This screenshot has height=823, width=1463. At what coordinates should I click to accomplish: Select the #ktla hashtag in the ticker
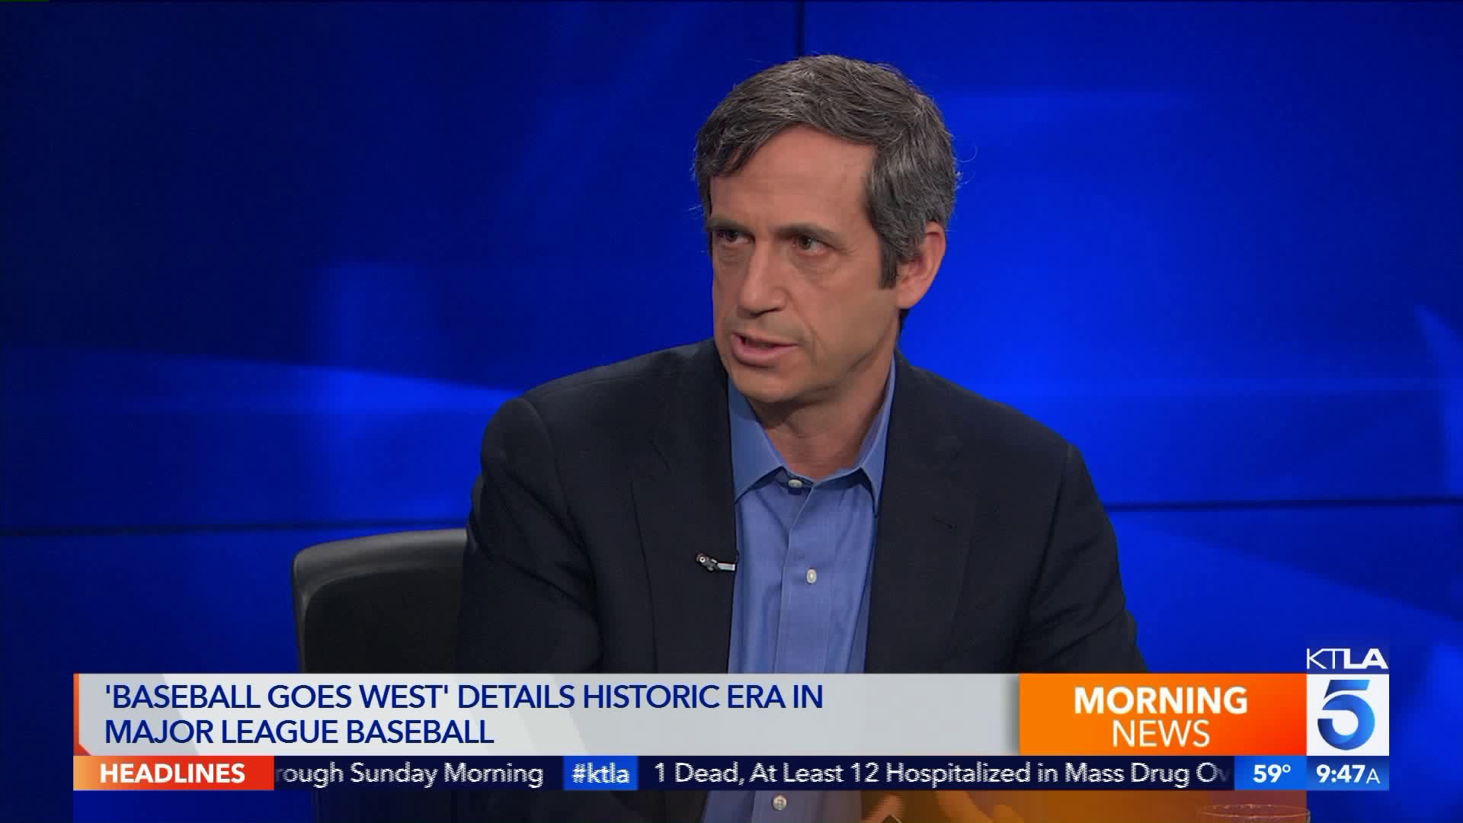click(x=601, y=774)
